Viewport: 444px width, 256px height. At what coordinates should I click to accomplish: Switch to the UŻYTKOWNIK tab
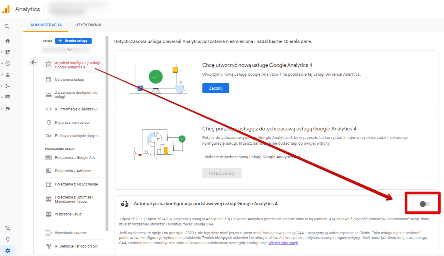click(x=88, y=25)
